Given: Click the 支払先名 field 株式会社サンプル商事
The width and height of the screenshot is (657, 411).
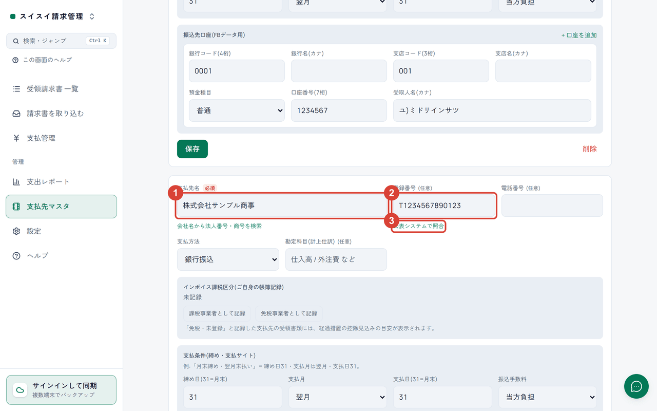Looking at the screenshot, I should 281,206.
